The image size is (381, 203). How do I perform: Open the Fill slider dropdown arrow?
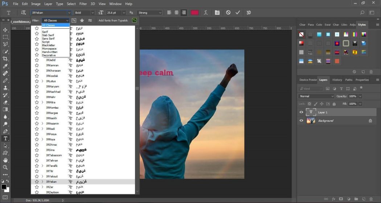point(360,104)
